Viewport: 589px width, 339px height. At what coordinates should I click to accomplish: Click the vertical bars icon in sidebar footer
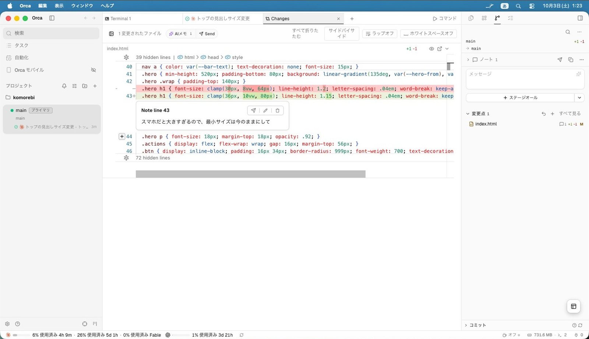tap(95, 324)
